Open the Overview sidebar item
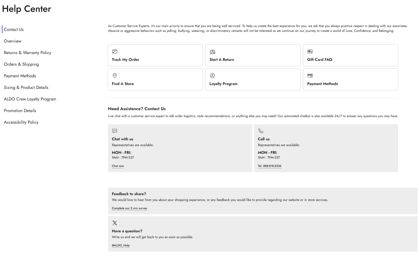The width and height of the screenshot is (419, 270). click(13, 41)
